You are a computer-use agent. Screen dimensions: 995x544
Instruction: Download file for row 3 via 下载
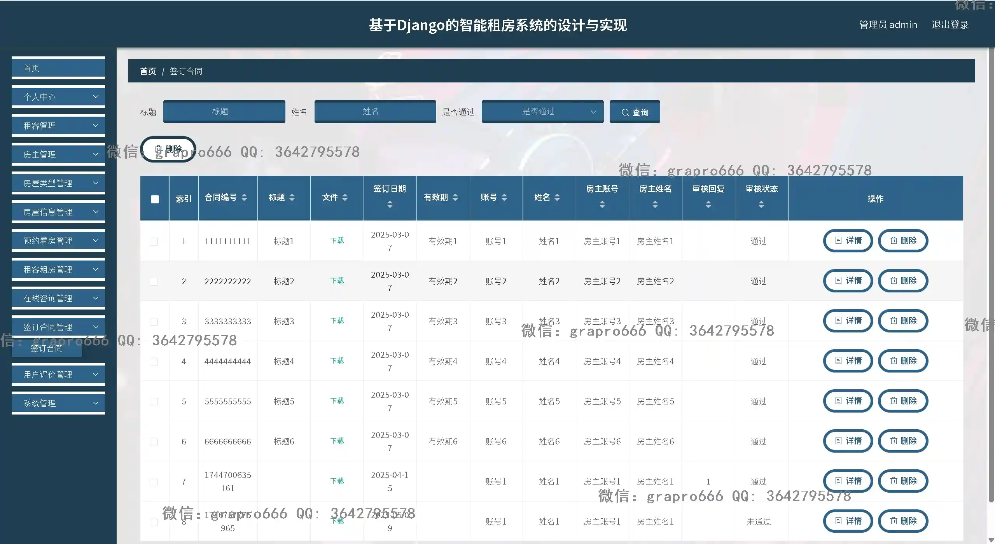coord(337,321)
